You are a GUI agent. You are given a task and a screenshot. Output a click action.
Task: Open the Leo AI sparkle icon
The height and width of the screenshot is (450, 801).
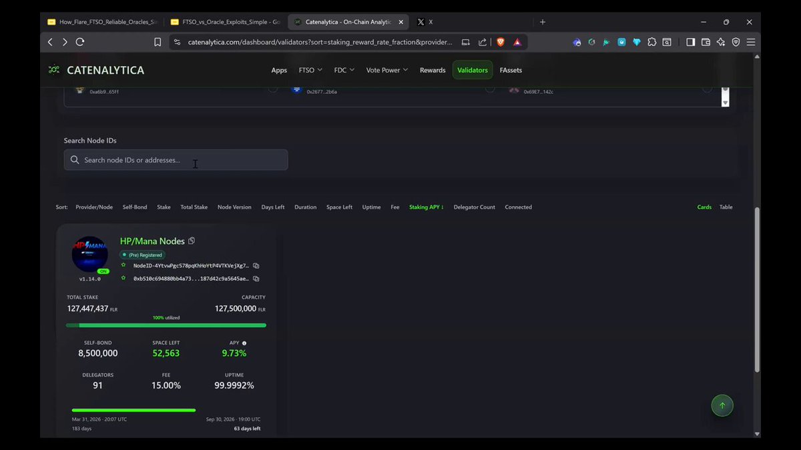(721, 42)
